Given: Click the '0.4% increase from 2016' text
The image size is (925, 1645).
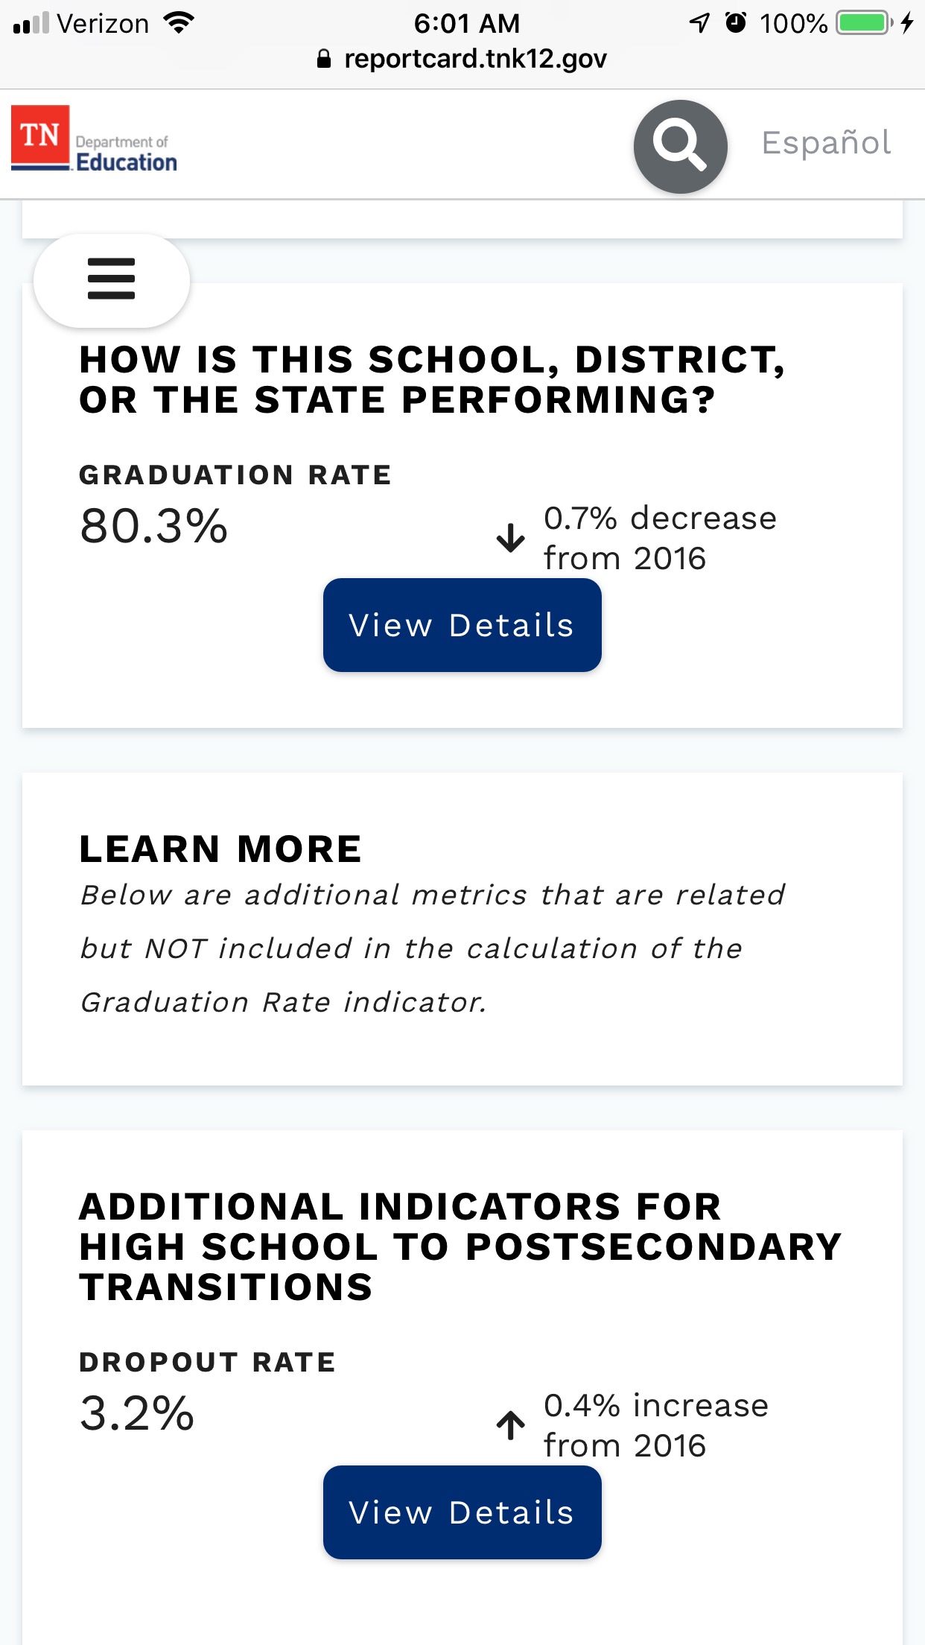Looking at the screenshot, I should 655,1424.
